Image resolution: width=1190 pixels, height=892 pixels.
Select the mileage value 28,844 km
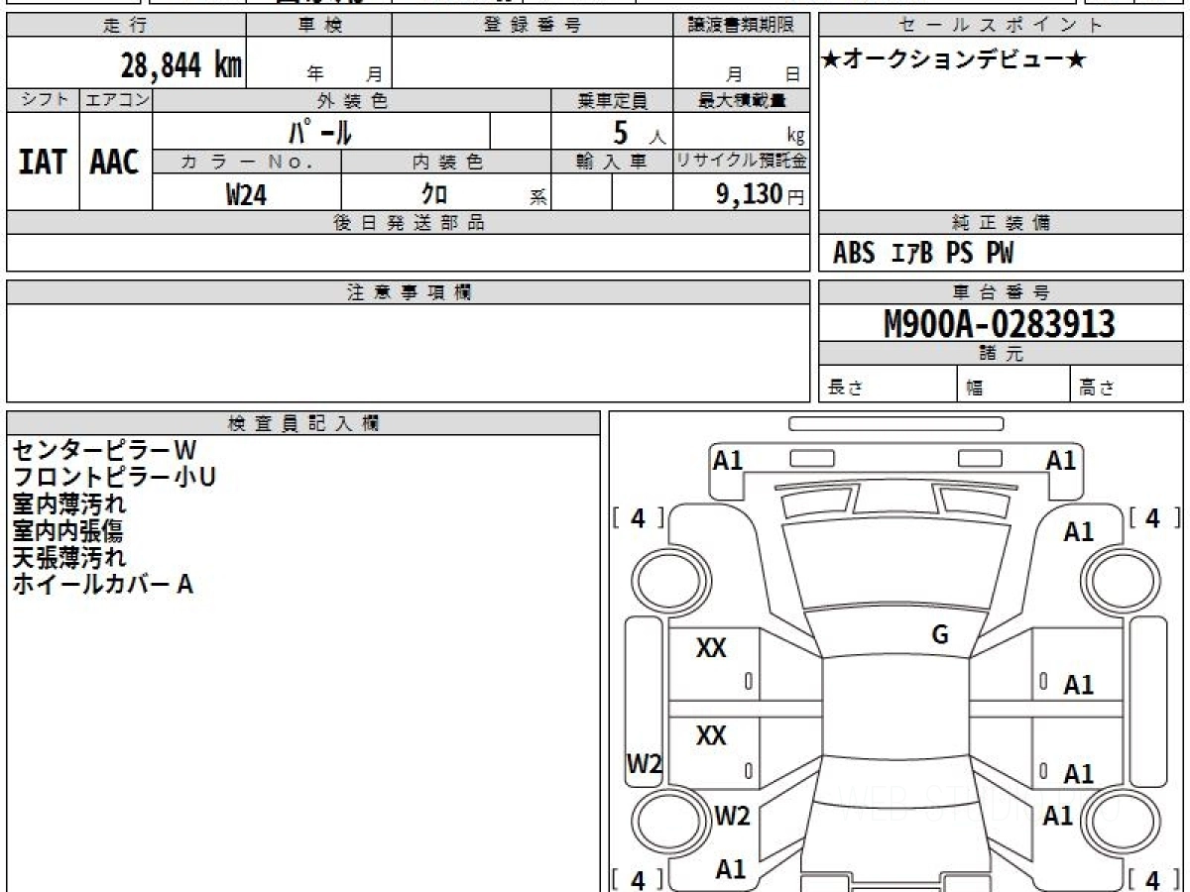click(181, 65)
